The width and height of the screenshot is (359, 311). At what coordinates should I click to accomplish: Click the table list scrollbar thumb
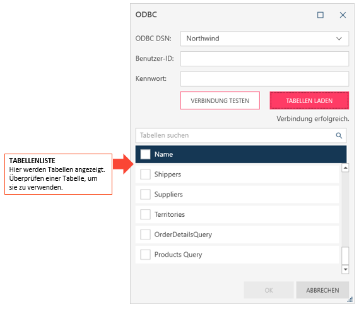(x=345, y=256)
